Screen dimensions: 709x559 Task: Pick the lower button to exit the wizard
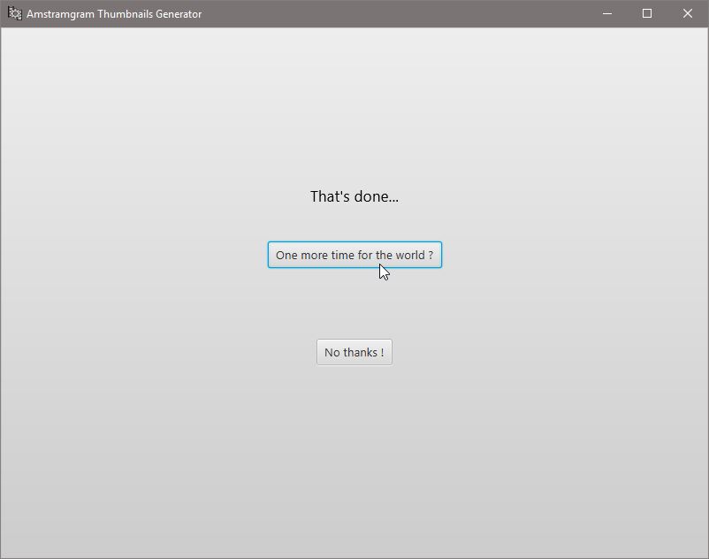click(x=354, y=352)
